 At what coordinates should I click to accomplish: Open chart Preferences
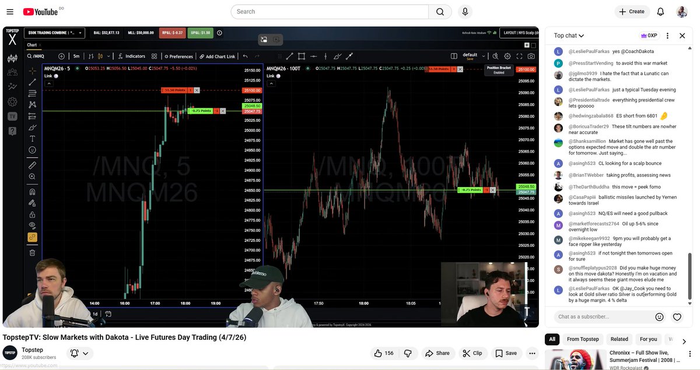click(179, 57)
